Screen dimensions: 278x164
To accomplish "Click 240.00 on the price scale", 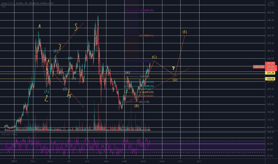I will pyautogui.click(x=270, y=97).
